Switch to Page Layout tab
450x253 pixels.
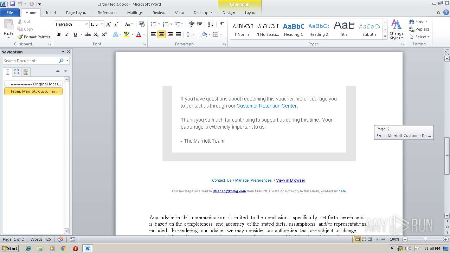point(77,13)
